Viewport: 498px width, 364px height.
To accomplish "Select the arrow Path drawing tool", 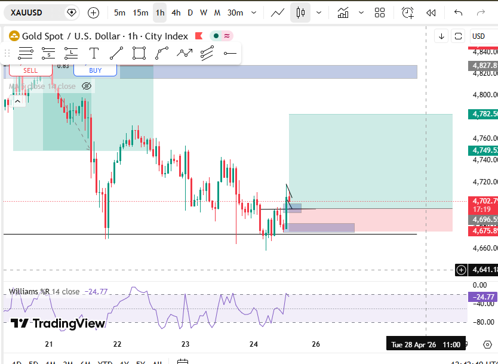I will pos(185,53).
